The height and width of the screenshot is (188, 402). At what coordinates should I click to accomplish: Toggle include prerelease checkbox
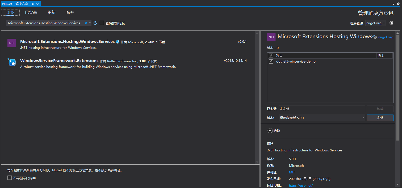coord(102,23)
